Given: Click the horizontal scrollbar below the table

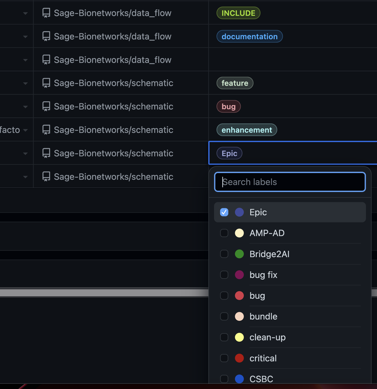Looking at the screenshot, I should coord(104,293).
